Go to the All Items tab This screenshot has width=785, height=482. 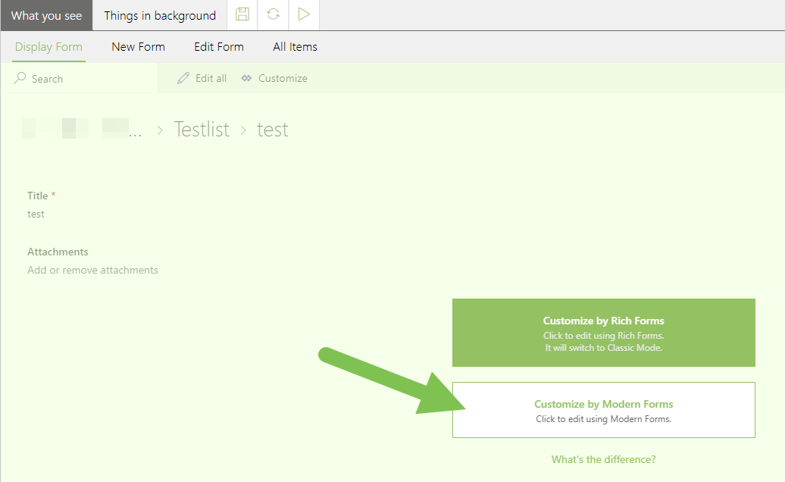point(295,47)
